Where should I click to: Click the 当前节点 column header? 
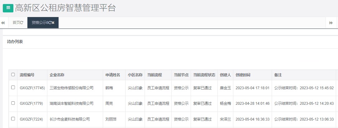(x=181, y=75)
